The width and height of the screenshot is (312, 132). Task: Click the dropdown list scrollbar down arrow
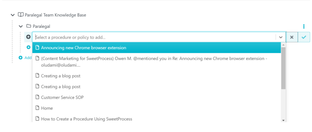coord(283,120)
